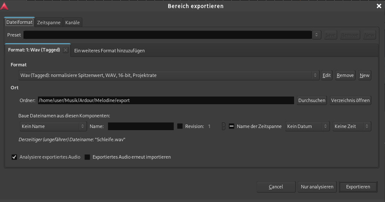Viewport: 385px width, 202px height.
Task: Close the Wav (Tagged) format tab
Action: click(x=65, y=50)
